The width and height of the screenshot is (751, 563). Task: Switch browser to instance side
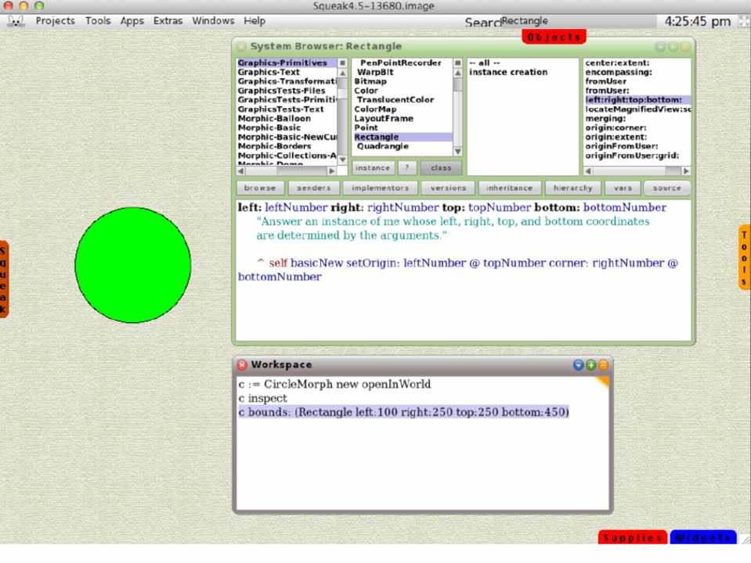(373, 168)
